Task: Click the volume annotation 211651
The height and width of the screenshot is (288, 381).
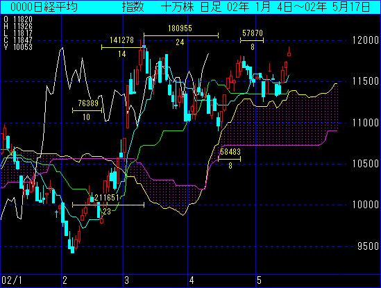Action: point(107,198)
